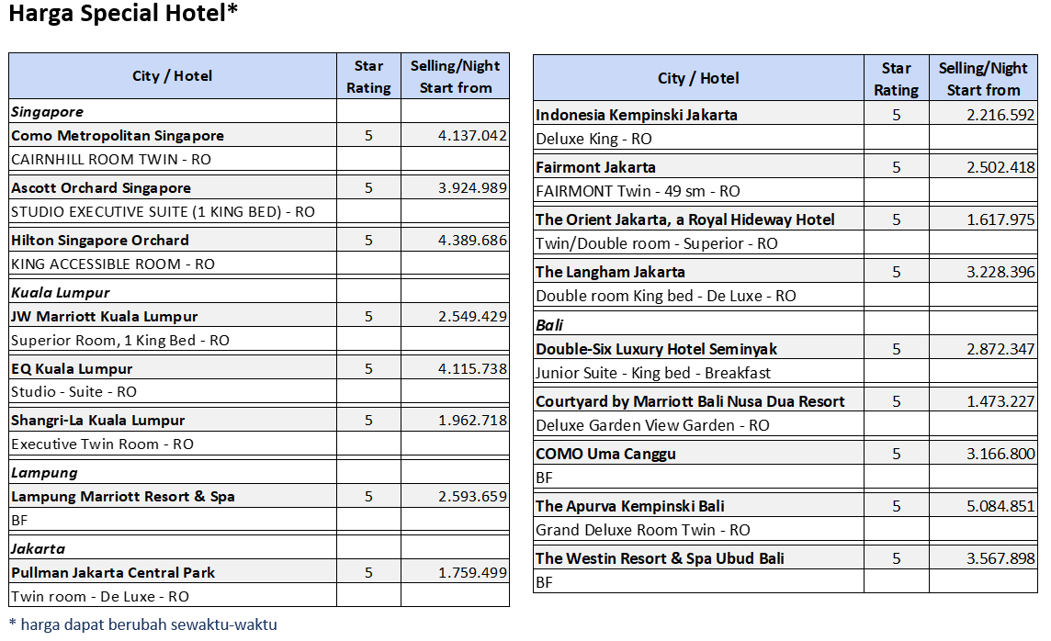The height and width of the screenshot is (641, 1051).
Task: Select the JW Marriott Kuala Lumpur row title
Action: tap(104, 316)
